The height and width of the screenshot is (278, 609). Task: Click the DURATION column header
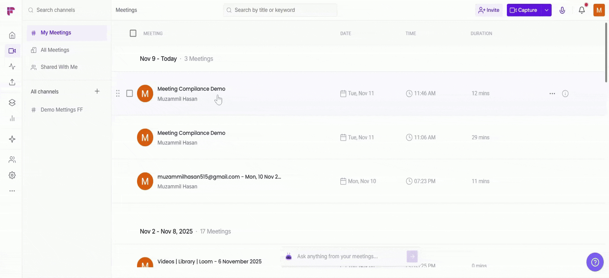pos(481,34)
